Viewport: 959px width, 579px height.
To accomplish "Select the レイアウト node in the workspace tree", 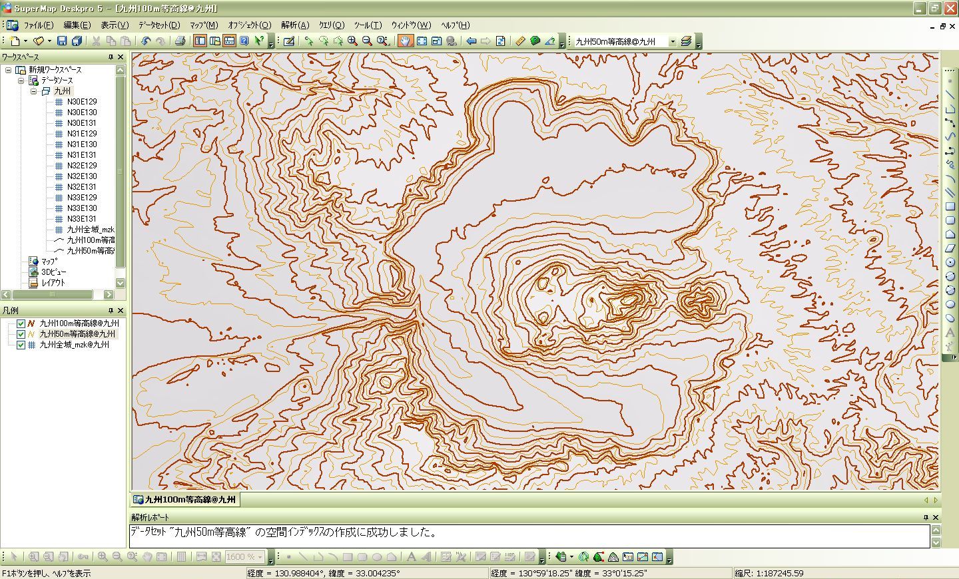I will click(x=53, y=283).
